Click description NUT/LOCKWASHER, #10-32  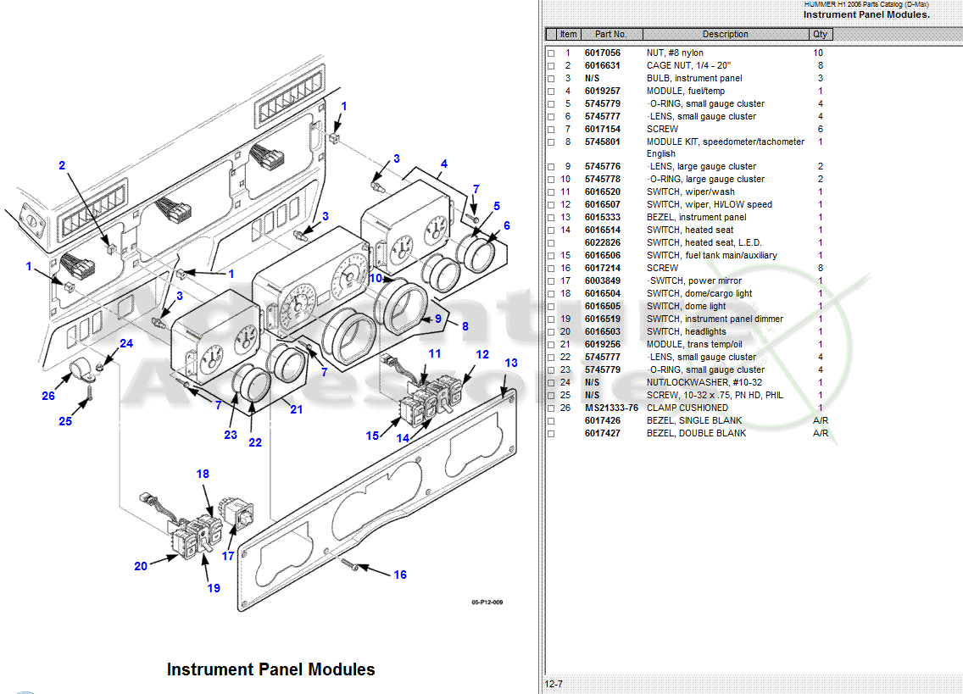tap(704, 383)
